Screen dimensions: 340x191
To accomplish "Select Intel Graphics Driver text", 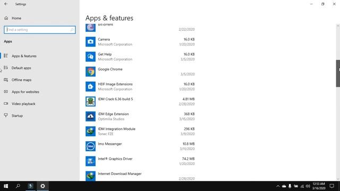I will [115, 159].
